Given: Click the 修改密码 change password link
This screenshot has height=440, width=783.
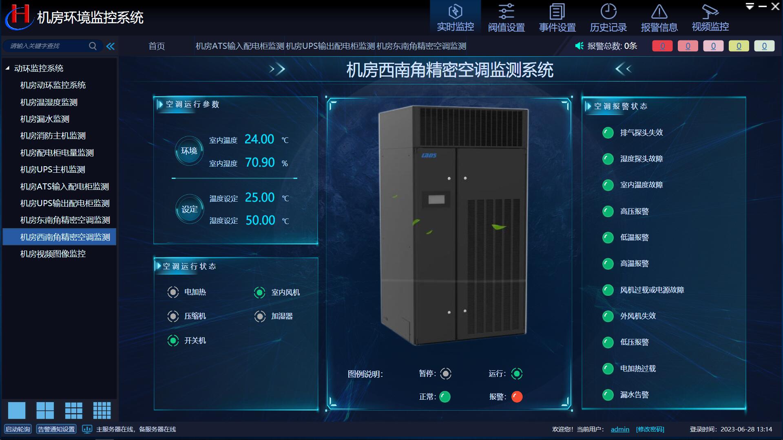Looking at the screenshot, I should pyautogui.click(x=650, y=429).
